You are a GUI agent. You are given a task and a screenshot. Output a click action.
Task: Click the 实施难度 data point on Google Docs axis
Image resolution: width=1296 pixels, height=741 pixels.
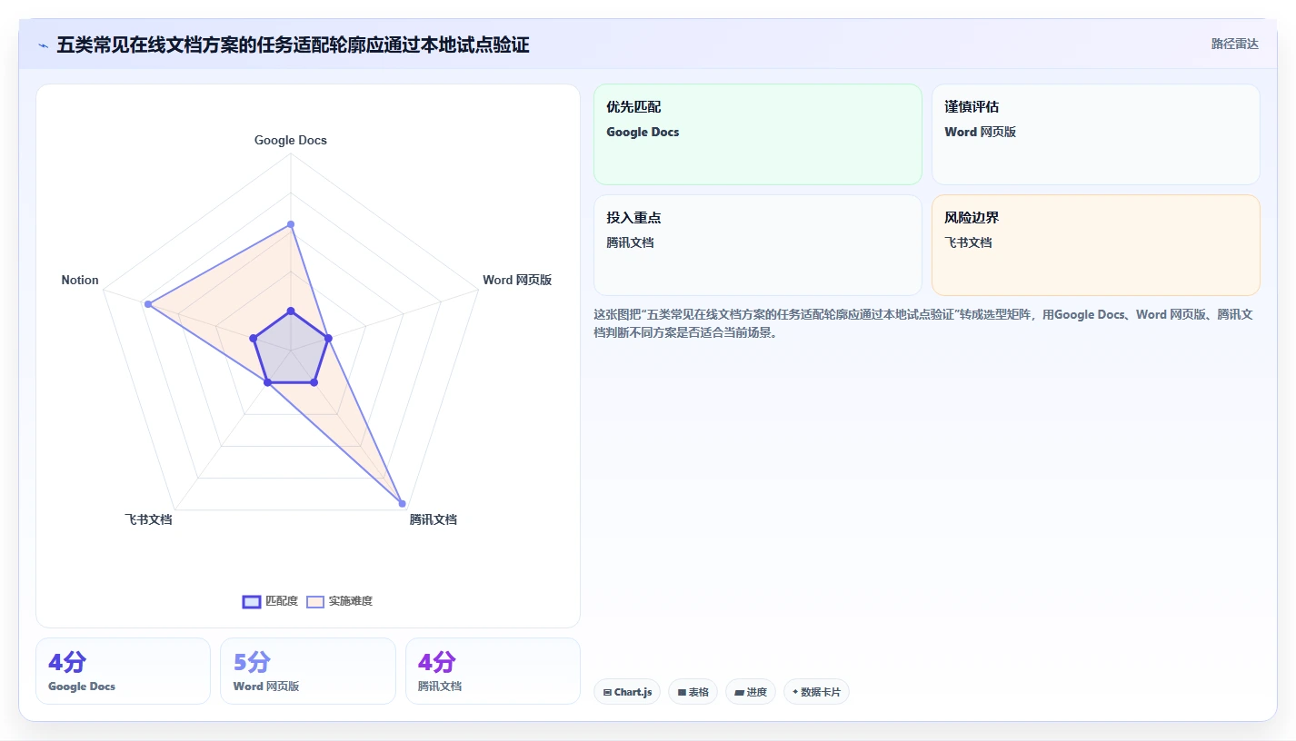click(291, 223)
